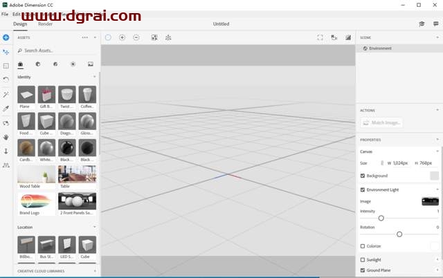Select the Brand Logo asset
Viewport: 443px width, 278px height.
tap(37, 201)
